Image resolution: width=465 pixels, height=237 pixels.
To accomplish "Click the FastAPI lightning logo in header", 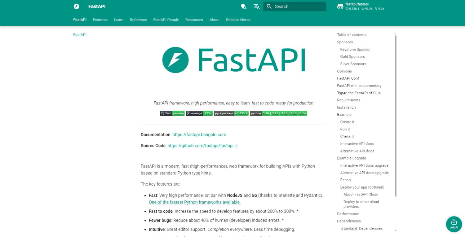I will [77, 7].
